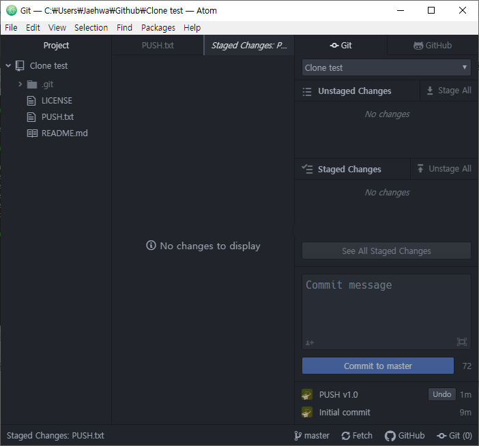The height and width of the screenshot is (446, 479).
Task: Collapse the Clone test project folder
Action: (8, 65)
